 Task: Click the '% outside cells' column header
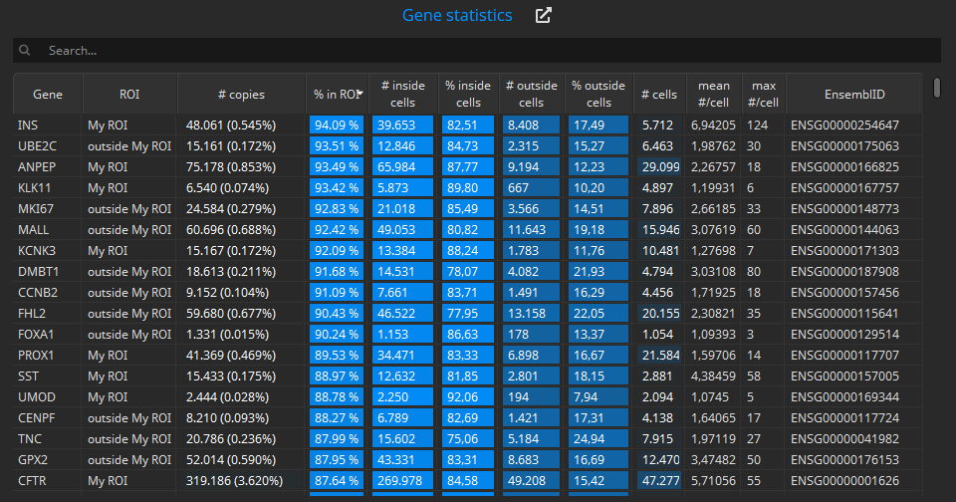pos(598,94)
